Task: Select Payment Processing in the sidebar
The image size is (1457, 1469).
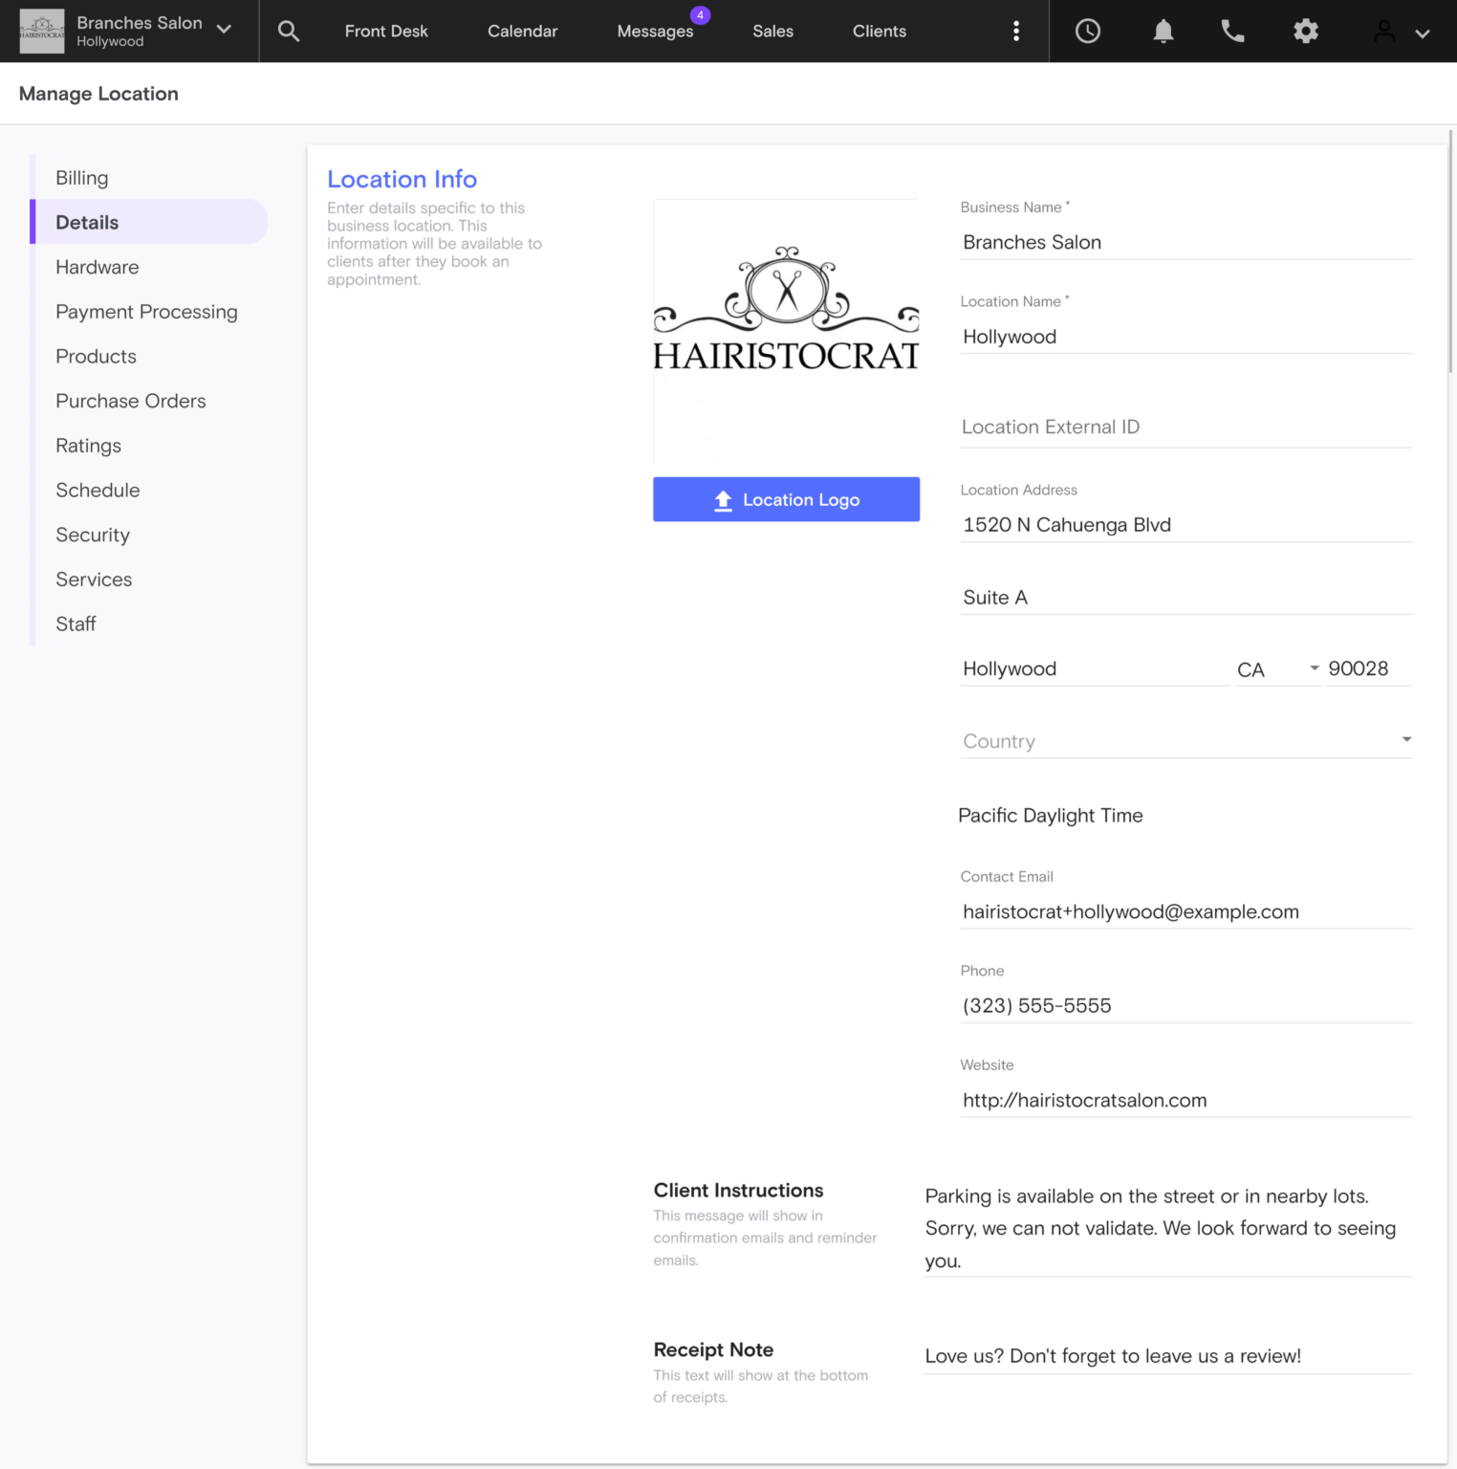Action: pos(146,312)
